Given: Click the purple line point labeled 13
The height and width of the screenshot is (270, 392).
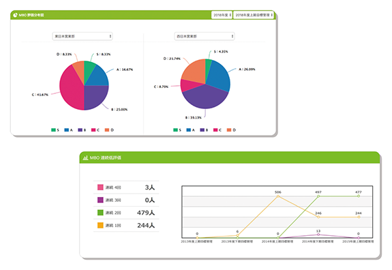Looking at the screenshot, I should click(318, 235).
